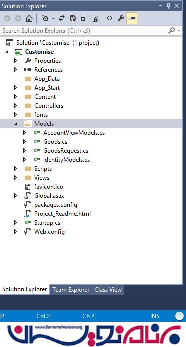Image resolution: width=186 pixels, height=347 pixels.
Task: Click the View Code angle-brackets icon
Action: tap(110, 18)
